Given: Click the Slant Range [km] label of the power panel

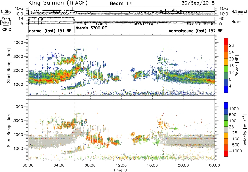Looking at the screenshot, I should (x=9, y=66).
